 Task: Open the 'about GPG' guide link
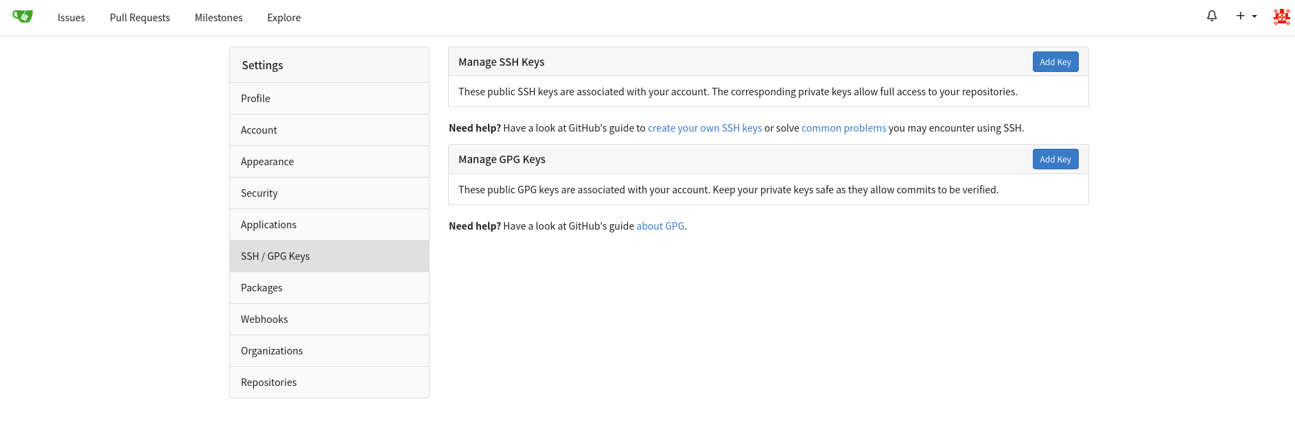tap(660, 226)
